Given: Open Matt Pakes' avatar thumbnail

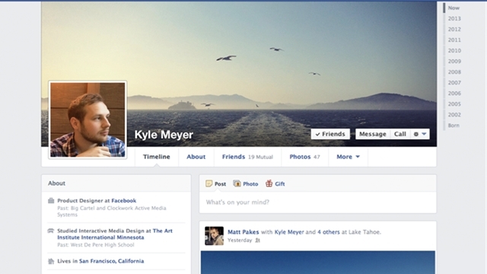Looking at the screenshot, I should pyautogui.click(x=214, y=236).
